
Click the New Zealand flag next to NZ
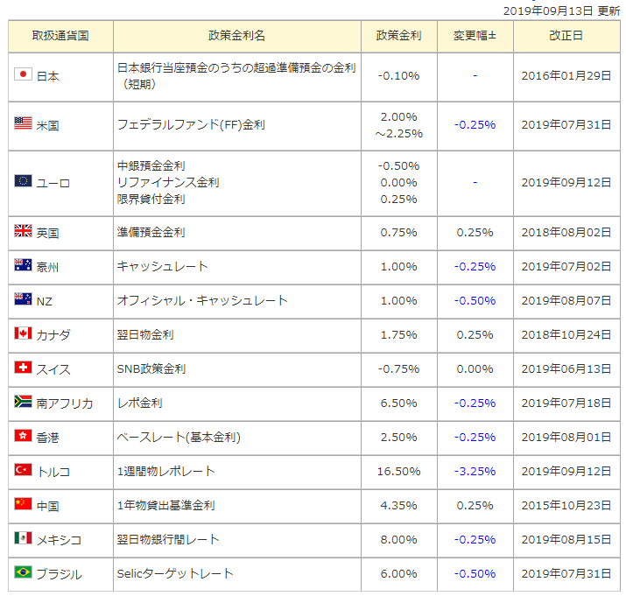tap(23, 299)
